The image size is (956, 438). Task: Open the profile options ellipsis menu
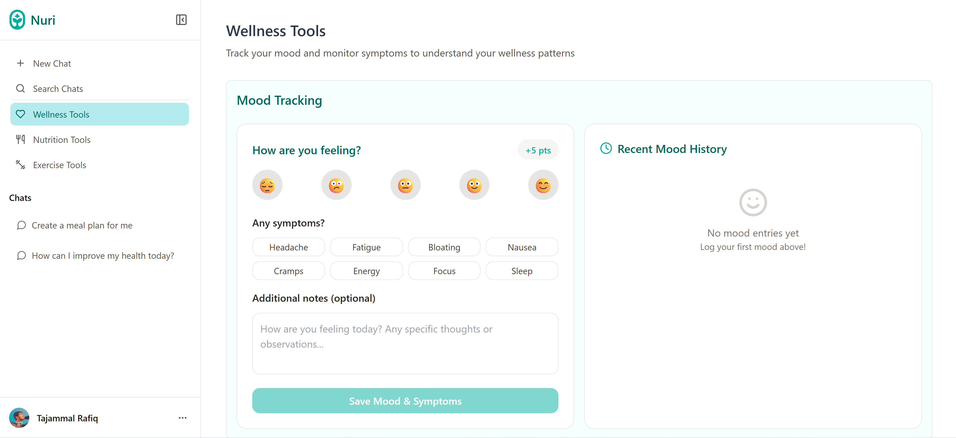click(182, 418)
